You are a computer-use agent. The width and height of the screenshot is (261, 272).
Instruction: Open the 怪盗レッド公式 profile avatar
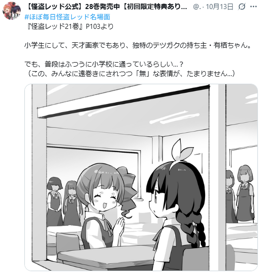(11, 11)
